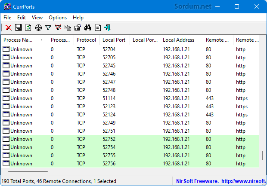This screenshot has width=267, height=186.
Task: Click the vertical scrollbar thumb
Action: pos(263,155)
